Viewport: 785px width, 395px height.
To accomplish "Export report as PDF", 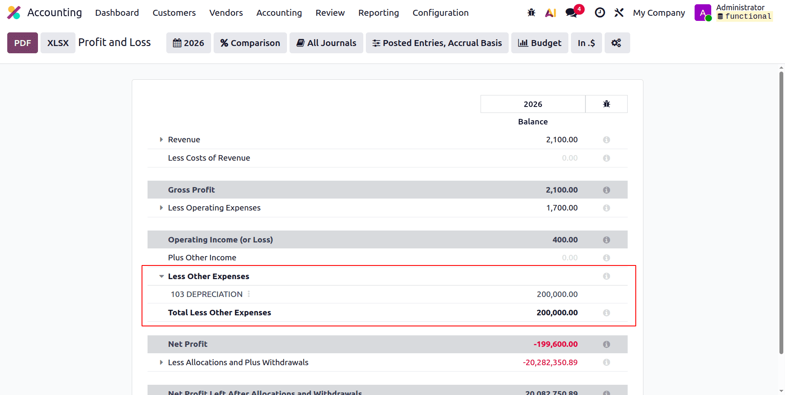I will pos(23,43).
